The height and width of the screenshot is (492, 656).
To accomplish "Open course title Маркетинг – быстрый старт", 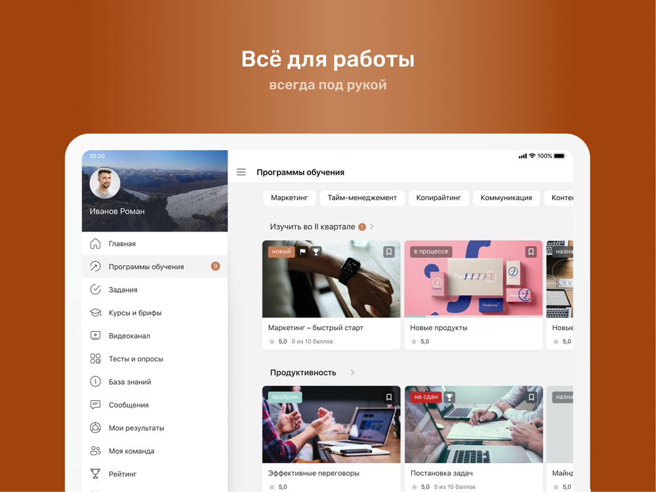I will (316, 327).
